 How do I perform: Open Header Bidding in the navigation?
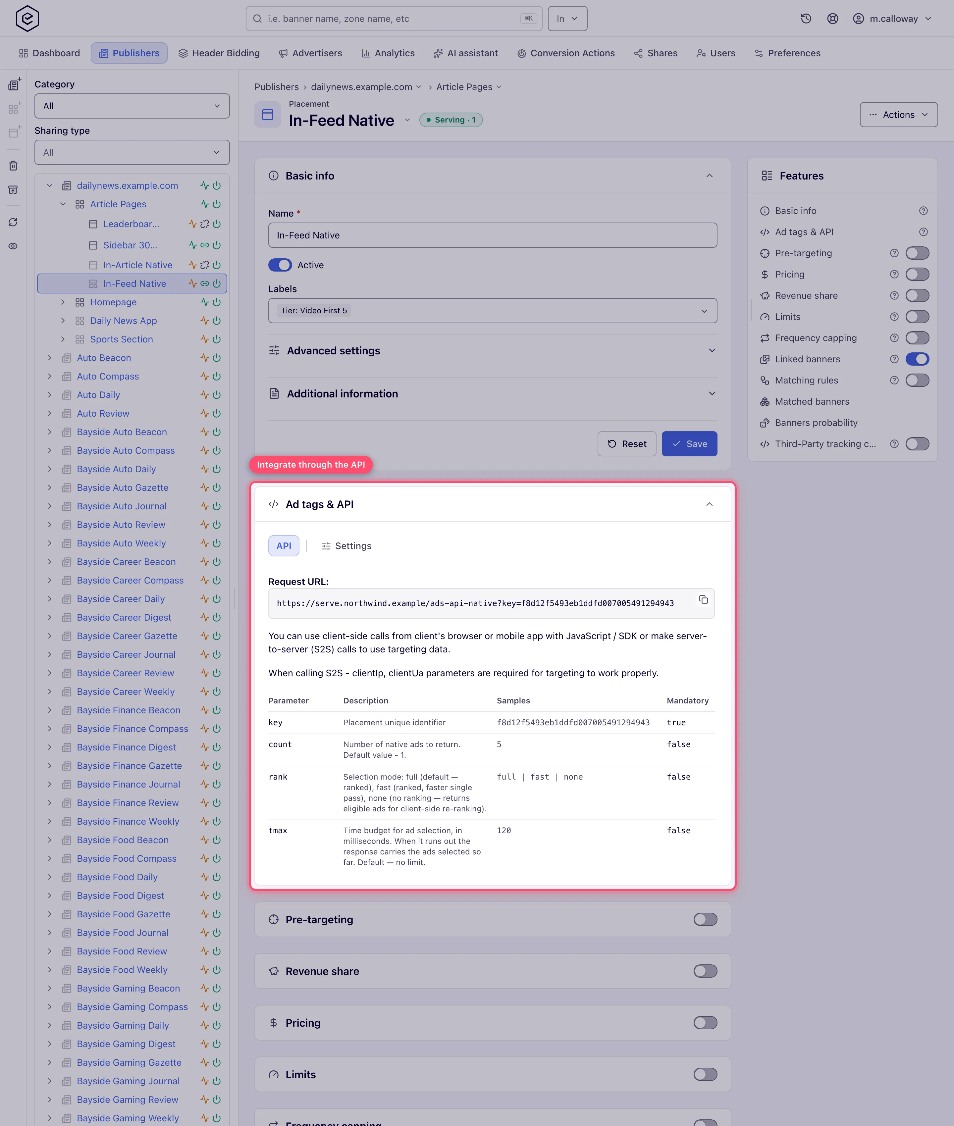pos(219,53)
